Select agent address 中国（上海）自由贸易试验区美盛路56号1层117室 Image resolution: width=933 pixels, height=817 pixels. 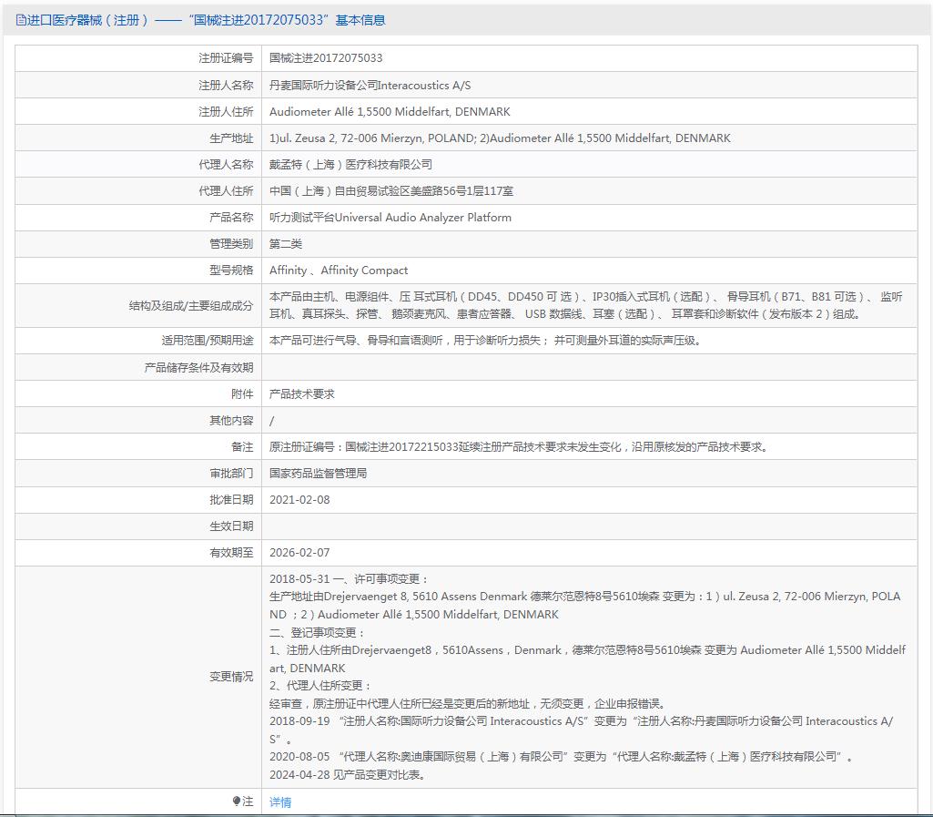(x=390, y=190)
